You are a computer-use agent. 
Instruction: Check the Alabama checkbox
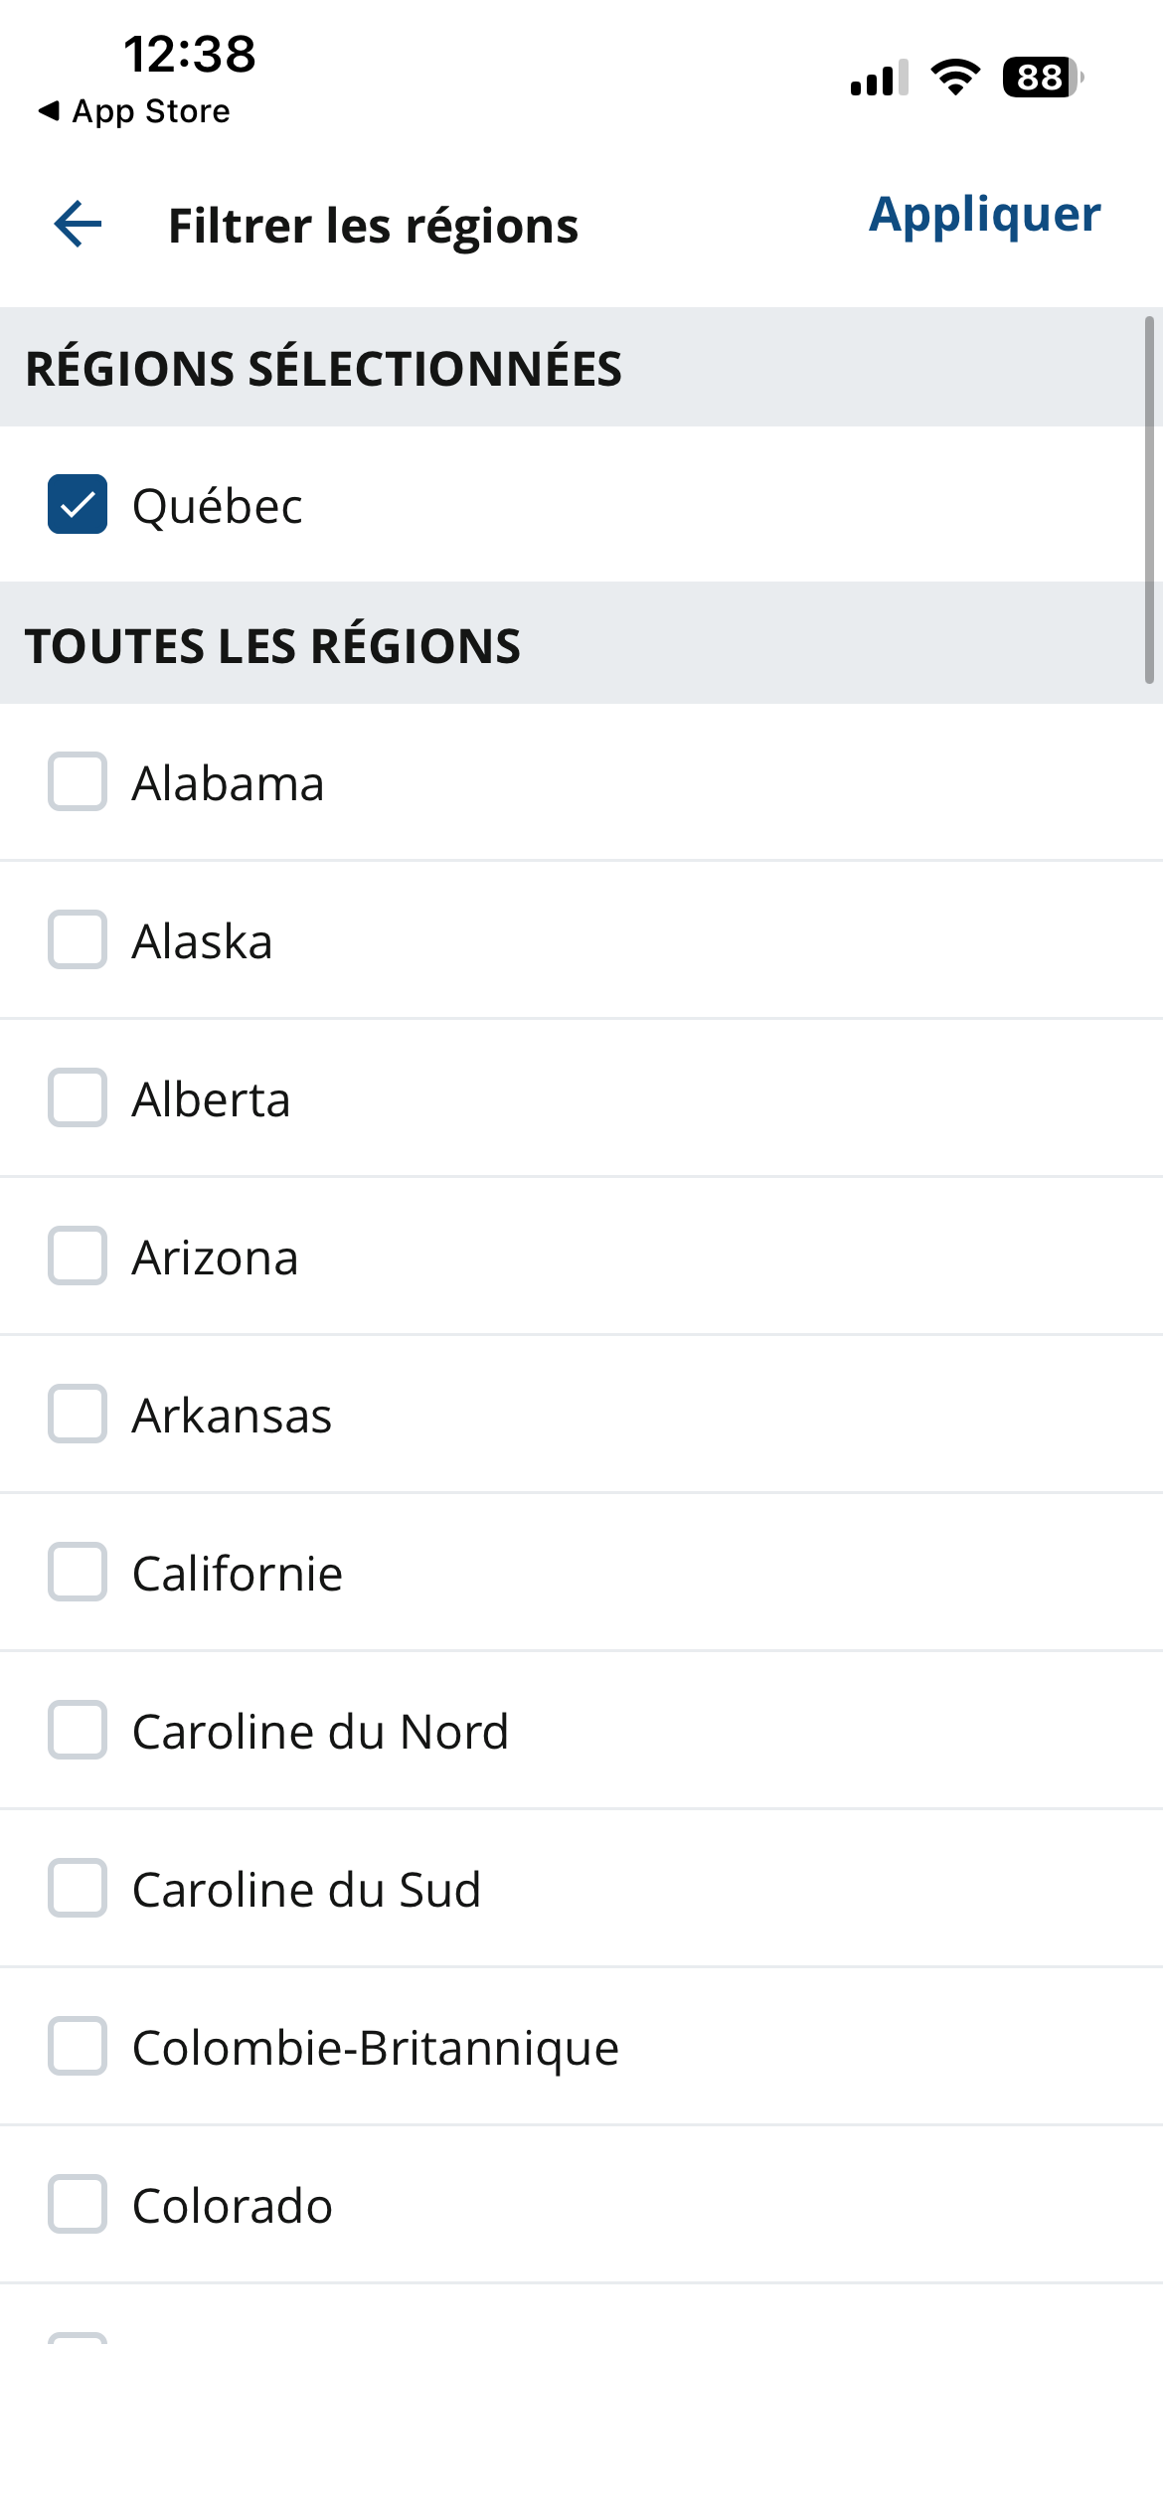78,782
